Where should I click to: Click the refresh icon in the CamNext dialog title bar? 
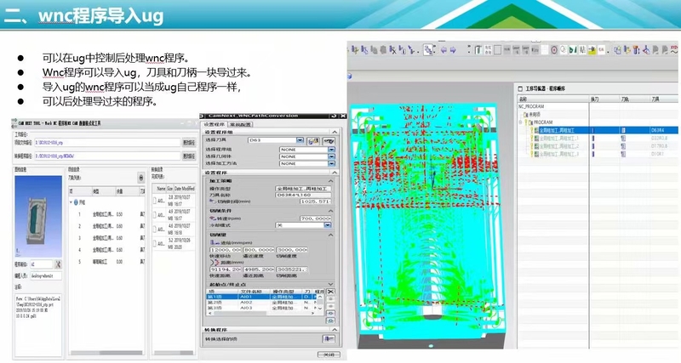[334, 116]
